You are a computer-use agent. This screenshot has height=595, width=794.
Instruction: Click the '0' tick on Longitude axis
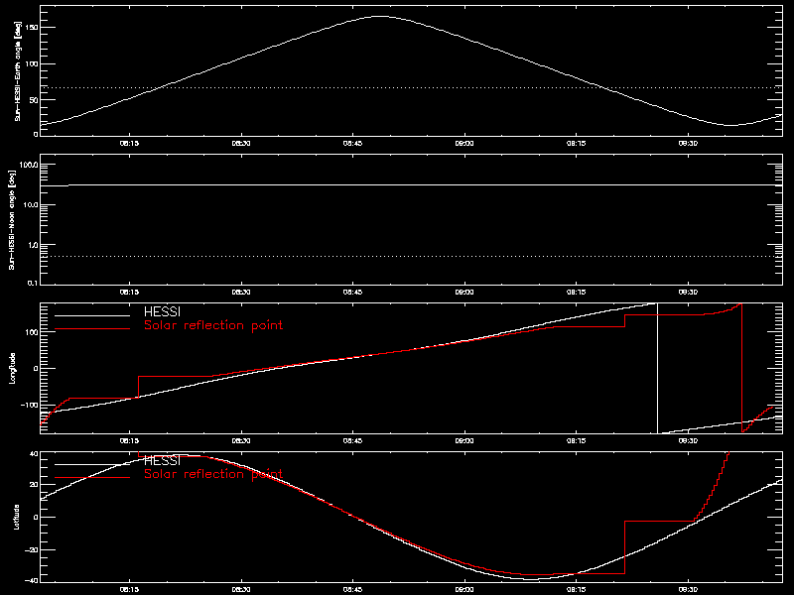[36, 368]
